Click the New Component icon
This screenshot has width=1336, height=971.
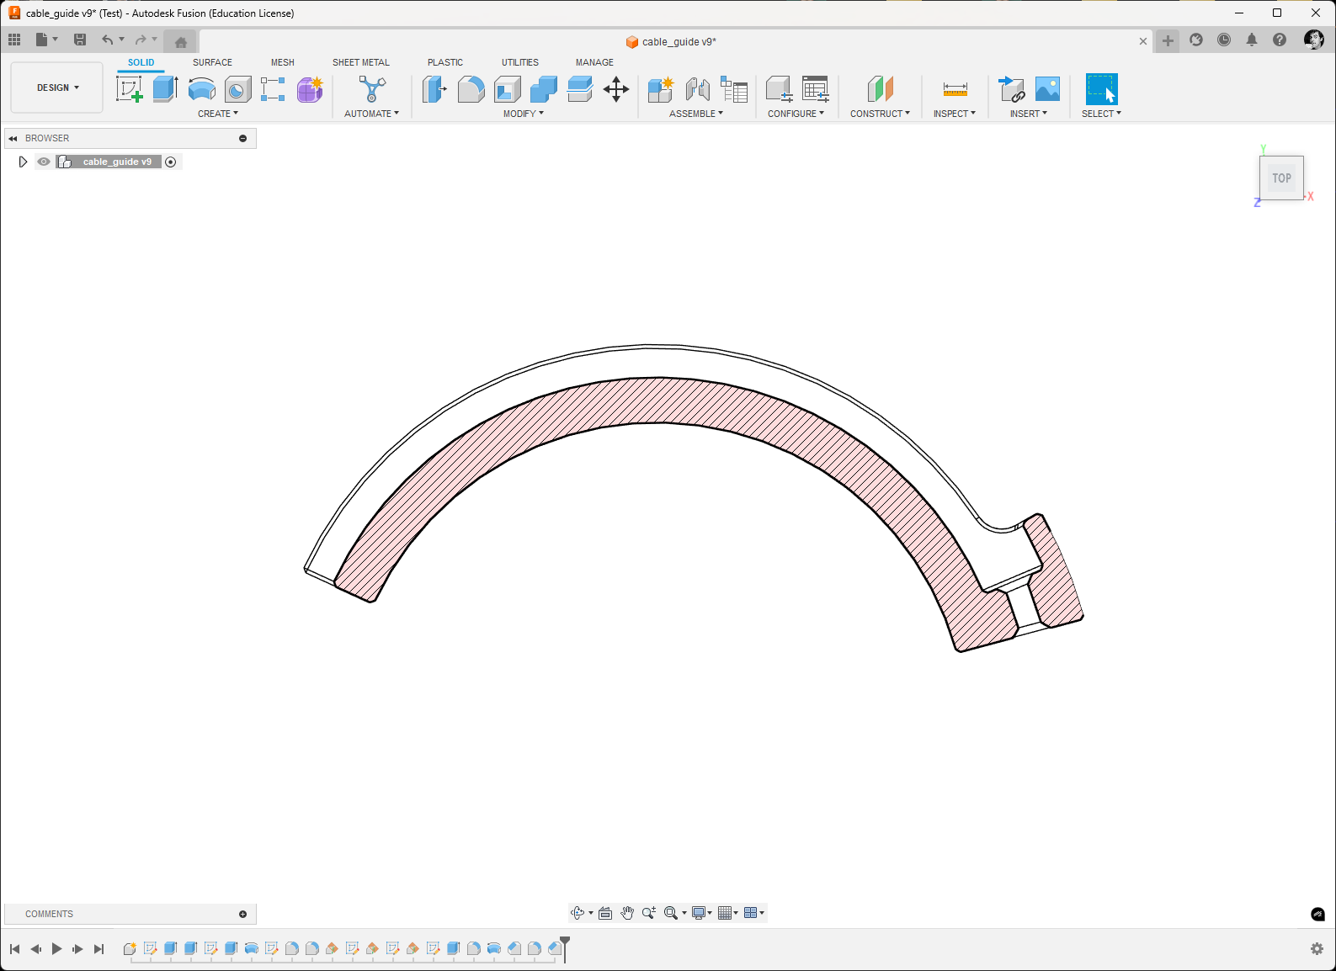pyautogui.click(x=661, y=89)
